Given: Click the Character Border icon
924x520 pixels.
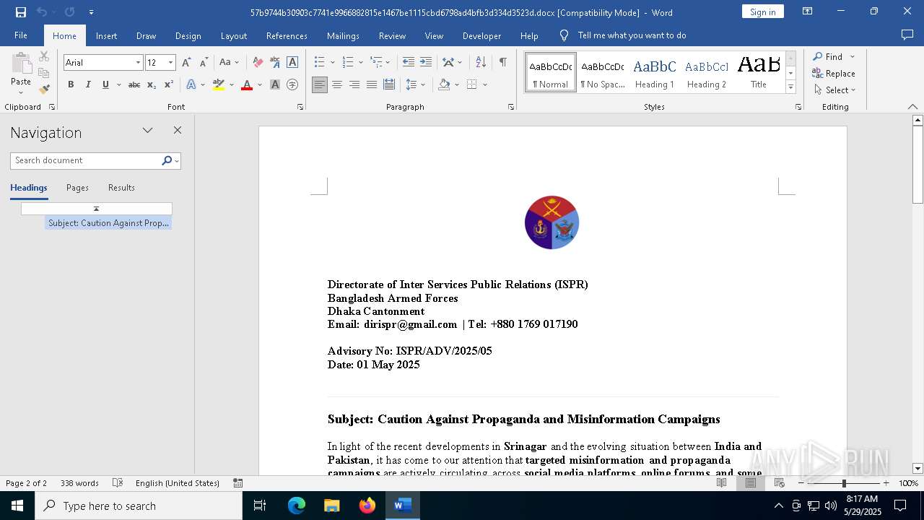Looking at the screenshot, I should click(x=292, y=62).
